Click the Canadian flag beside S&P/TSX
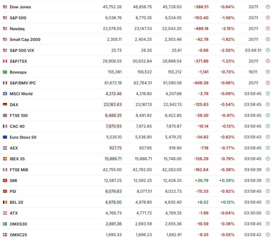This screenshot has height=239, width=275. coord(5,61)
